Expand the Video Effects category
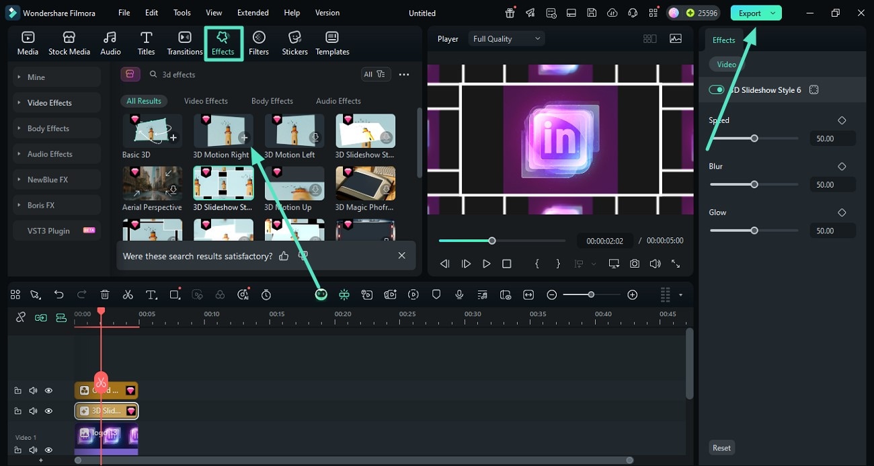Image resolution: width=874 pixels, height=466 pixels. (56, 103)
